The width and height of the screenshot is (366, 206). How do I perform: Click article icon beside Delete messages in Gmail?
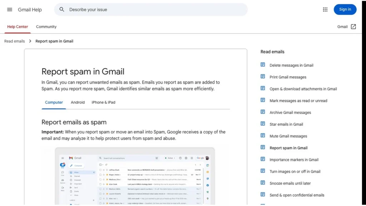pyautogui.click(x=263, y=65)
